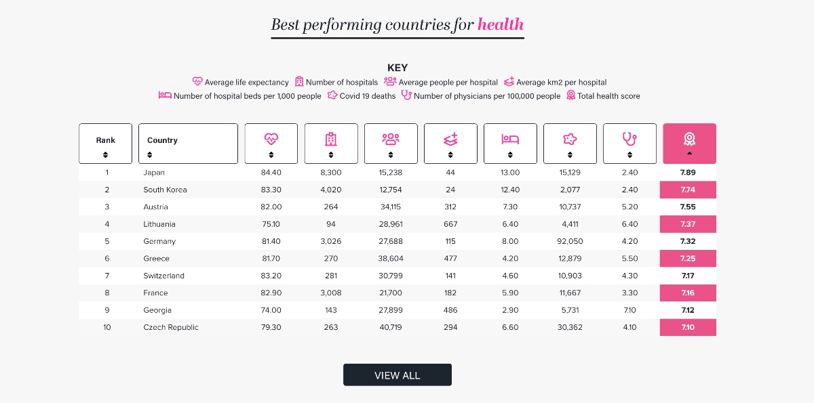Image resolution: width=814 pixels, height=403 pixels.
Task: Sort table by Rank arrows
Action: click(106, 155)
